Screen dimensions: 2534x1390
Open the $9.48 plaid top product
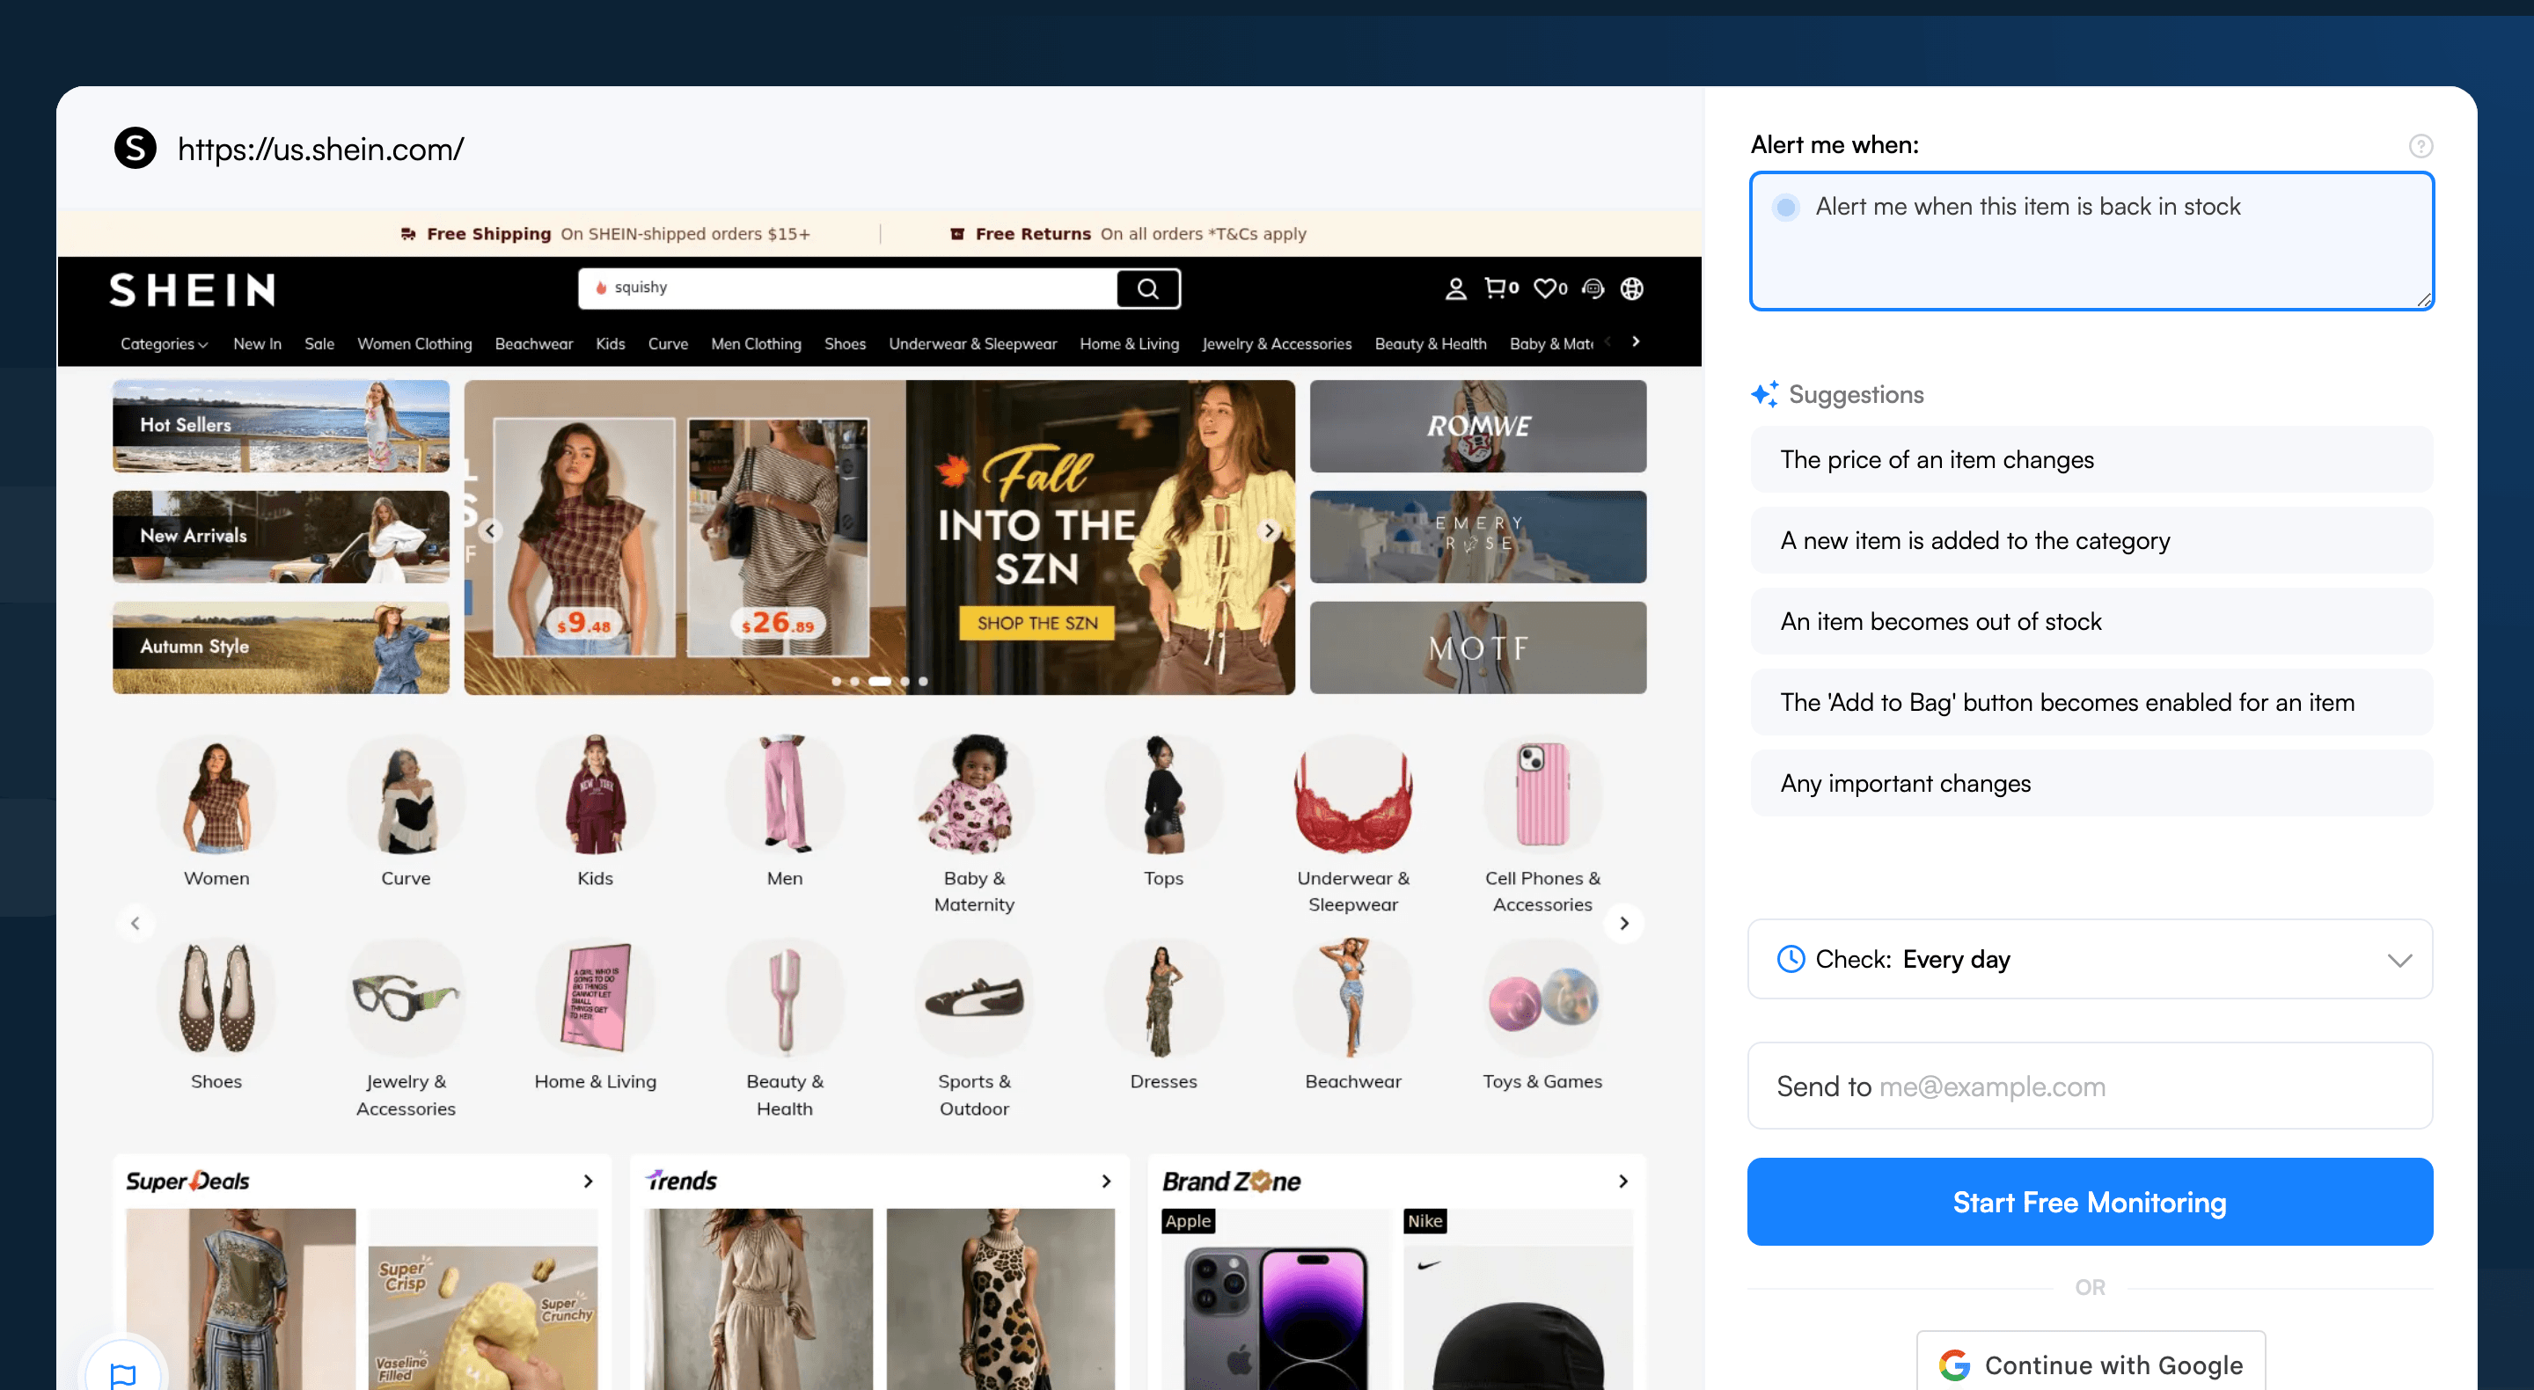(x=584, y=538)
